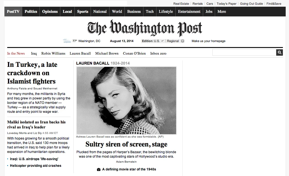The image size is (289, 176).
Task: Open the Iraq trending topic
Action: 34,53
